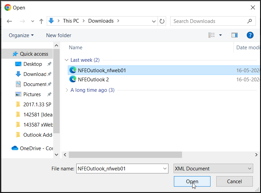Click the Cancel button
Screen dimensions: 261x193
point(234,182)
